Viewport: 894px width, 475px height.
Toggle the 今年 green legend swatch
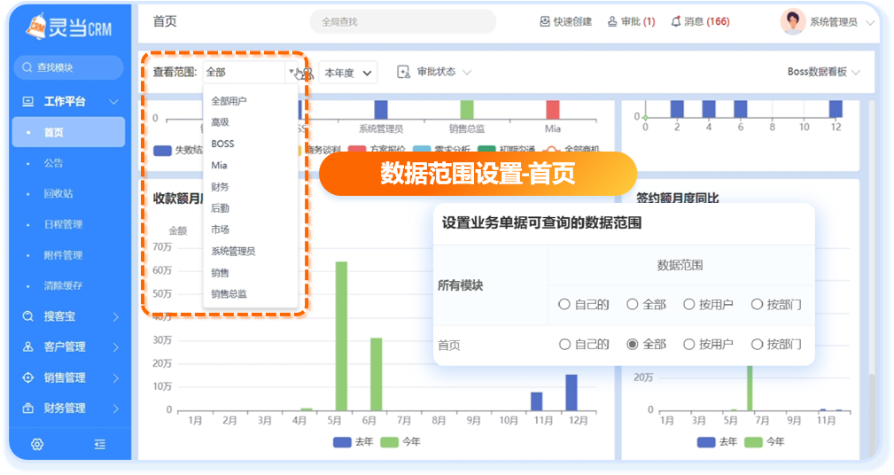pos(390,441)
